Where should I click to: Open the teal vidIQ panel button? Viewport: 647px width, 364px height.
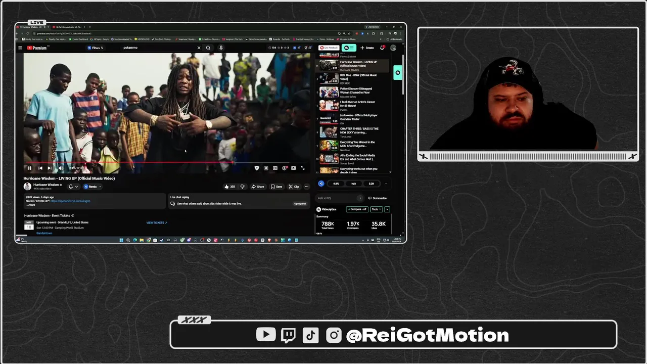(349, 48)
